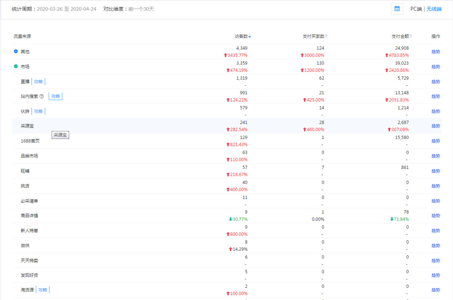Image resolution: width=453 pixels, height=300 pixels.
Task: Switch to 无线端 tab
Action: [x=434, y=9]
